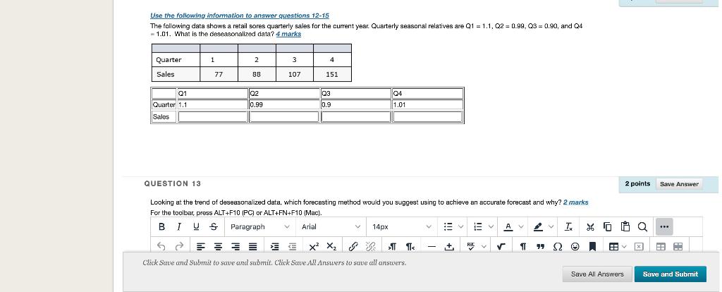This screenshot has height=292, width=722.
Task: Toggle italic formatting
Action: pos(178,226)
